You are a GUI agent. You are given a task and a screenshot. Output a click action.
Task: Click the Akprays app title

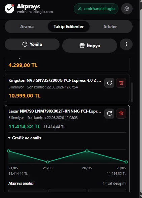[x=28, y=6]
